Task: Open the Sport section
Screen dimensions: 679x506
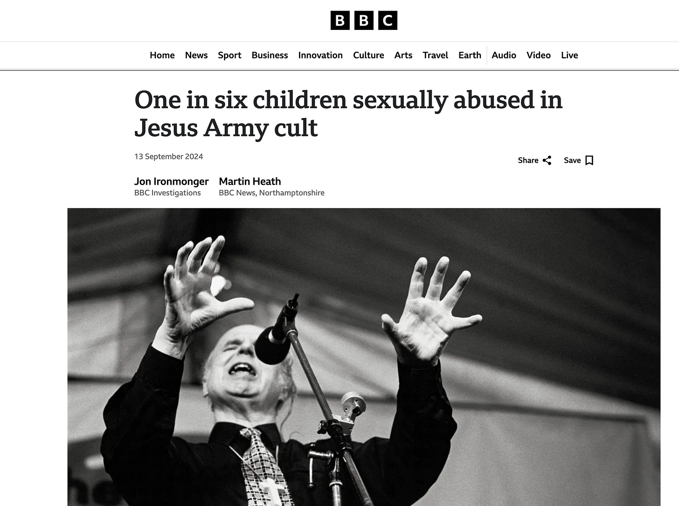Action: pyautogui.click(x=229, y=55)
